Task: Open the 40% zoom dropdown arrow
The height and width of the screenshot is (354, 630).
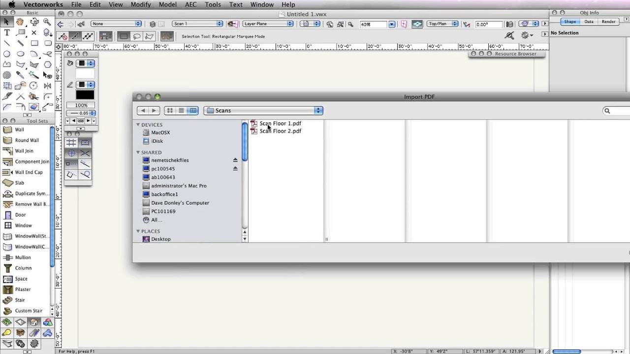Action: pos(392,24)
